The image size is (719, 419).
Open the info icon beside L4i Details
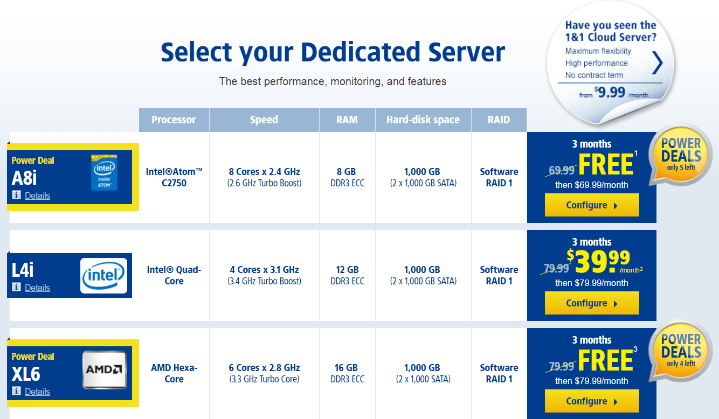pyautogui.click(x=15, y=288)
